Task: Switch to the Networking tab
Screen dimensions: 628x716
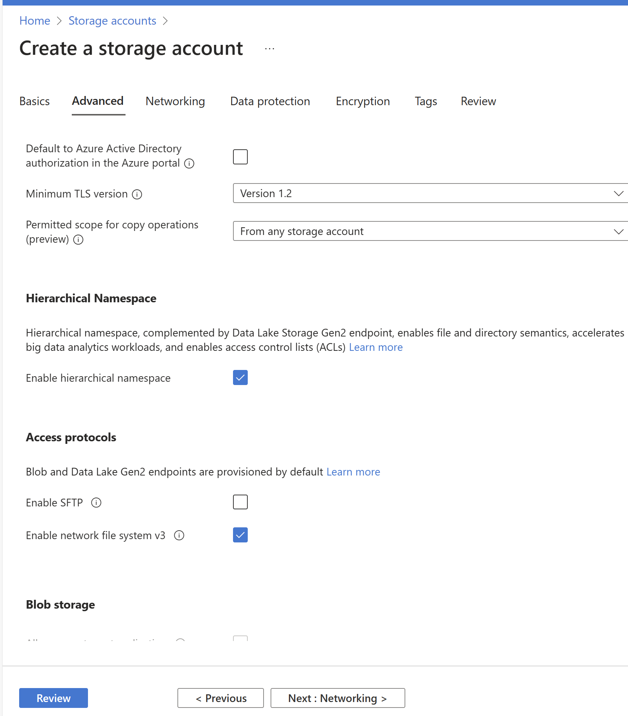Action: (175, 101)
